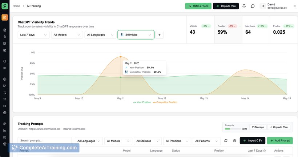Click the trash delete prompts icon
This screenshot has width=298, height=157.
234,141
